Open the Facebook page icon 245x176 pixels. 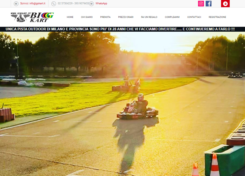[x=208, y=3]
